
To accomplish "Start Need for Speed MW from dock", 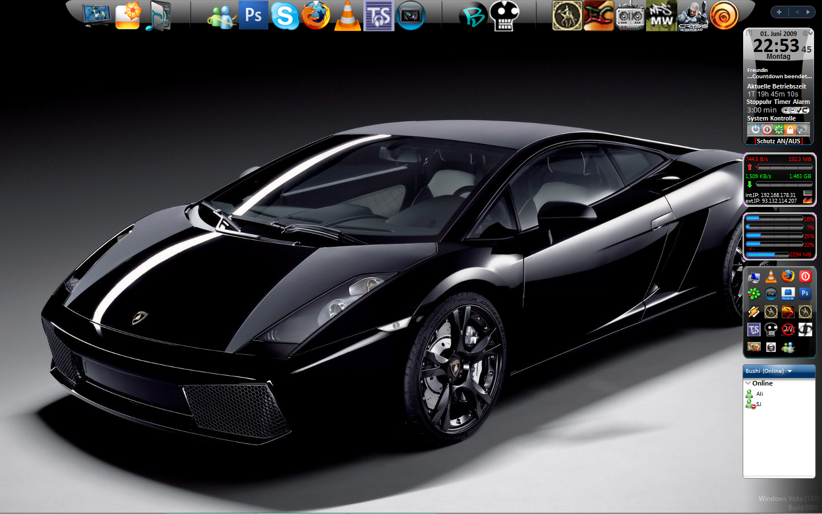I will point(661,16).
